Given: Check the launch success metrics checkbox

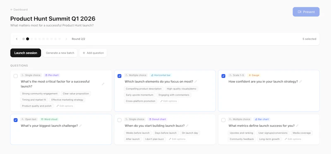Looking at the screenshot, I should [223, 120].
